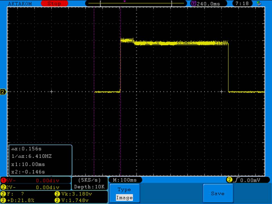Image resolution: width=272 pixels, height=204 pixels.
Task: Click the red channel 1 badge
Action: coord(3,180)
